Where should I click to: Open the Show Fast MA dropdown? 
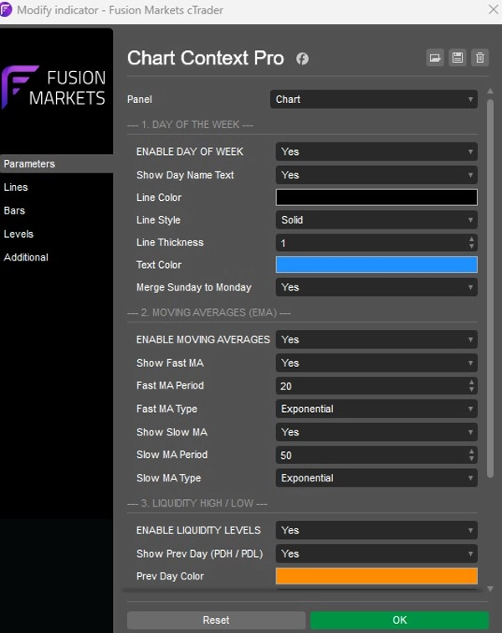(x=376, y=363)
